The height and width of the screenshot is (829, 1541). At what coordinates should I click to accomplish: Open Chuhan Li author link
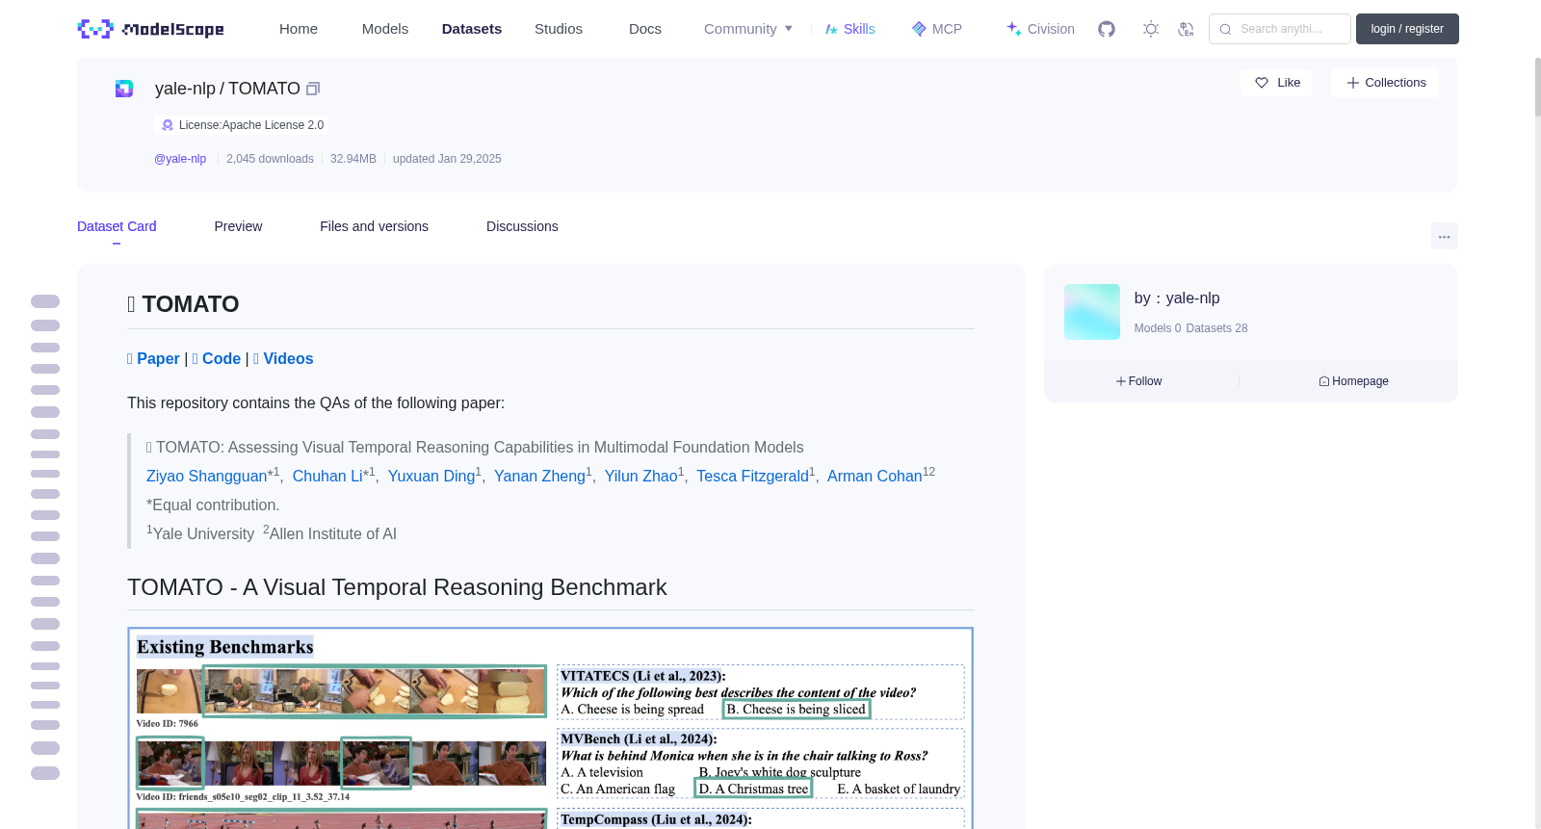327,476
